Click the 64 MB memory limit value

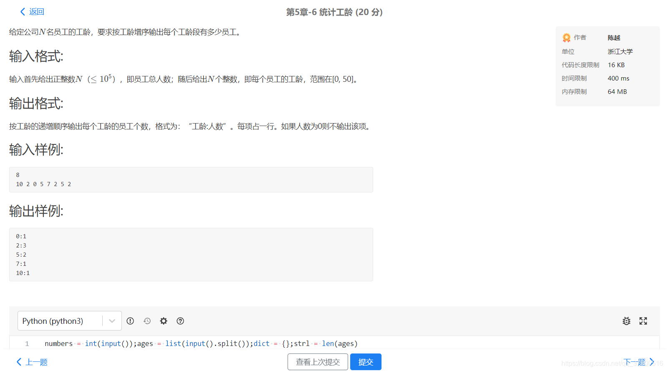[x=617, y=91]
